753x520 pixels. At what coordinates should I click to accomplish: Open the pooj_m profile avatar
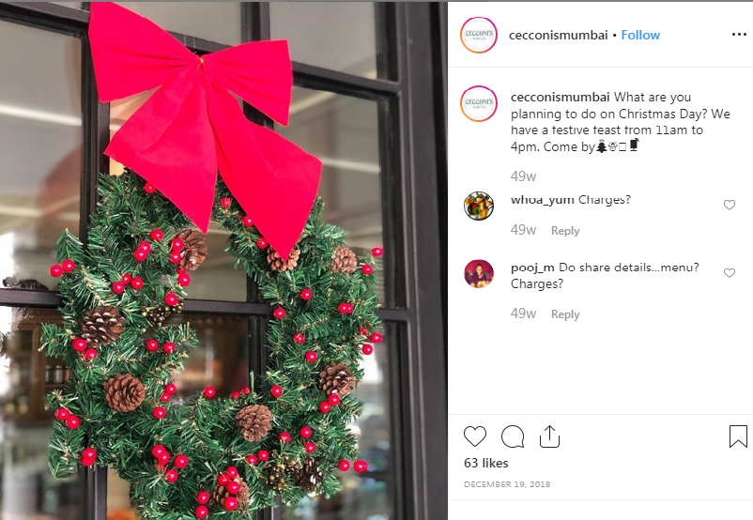(x=479, y=274)
